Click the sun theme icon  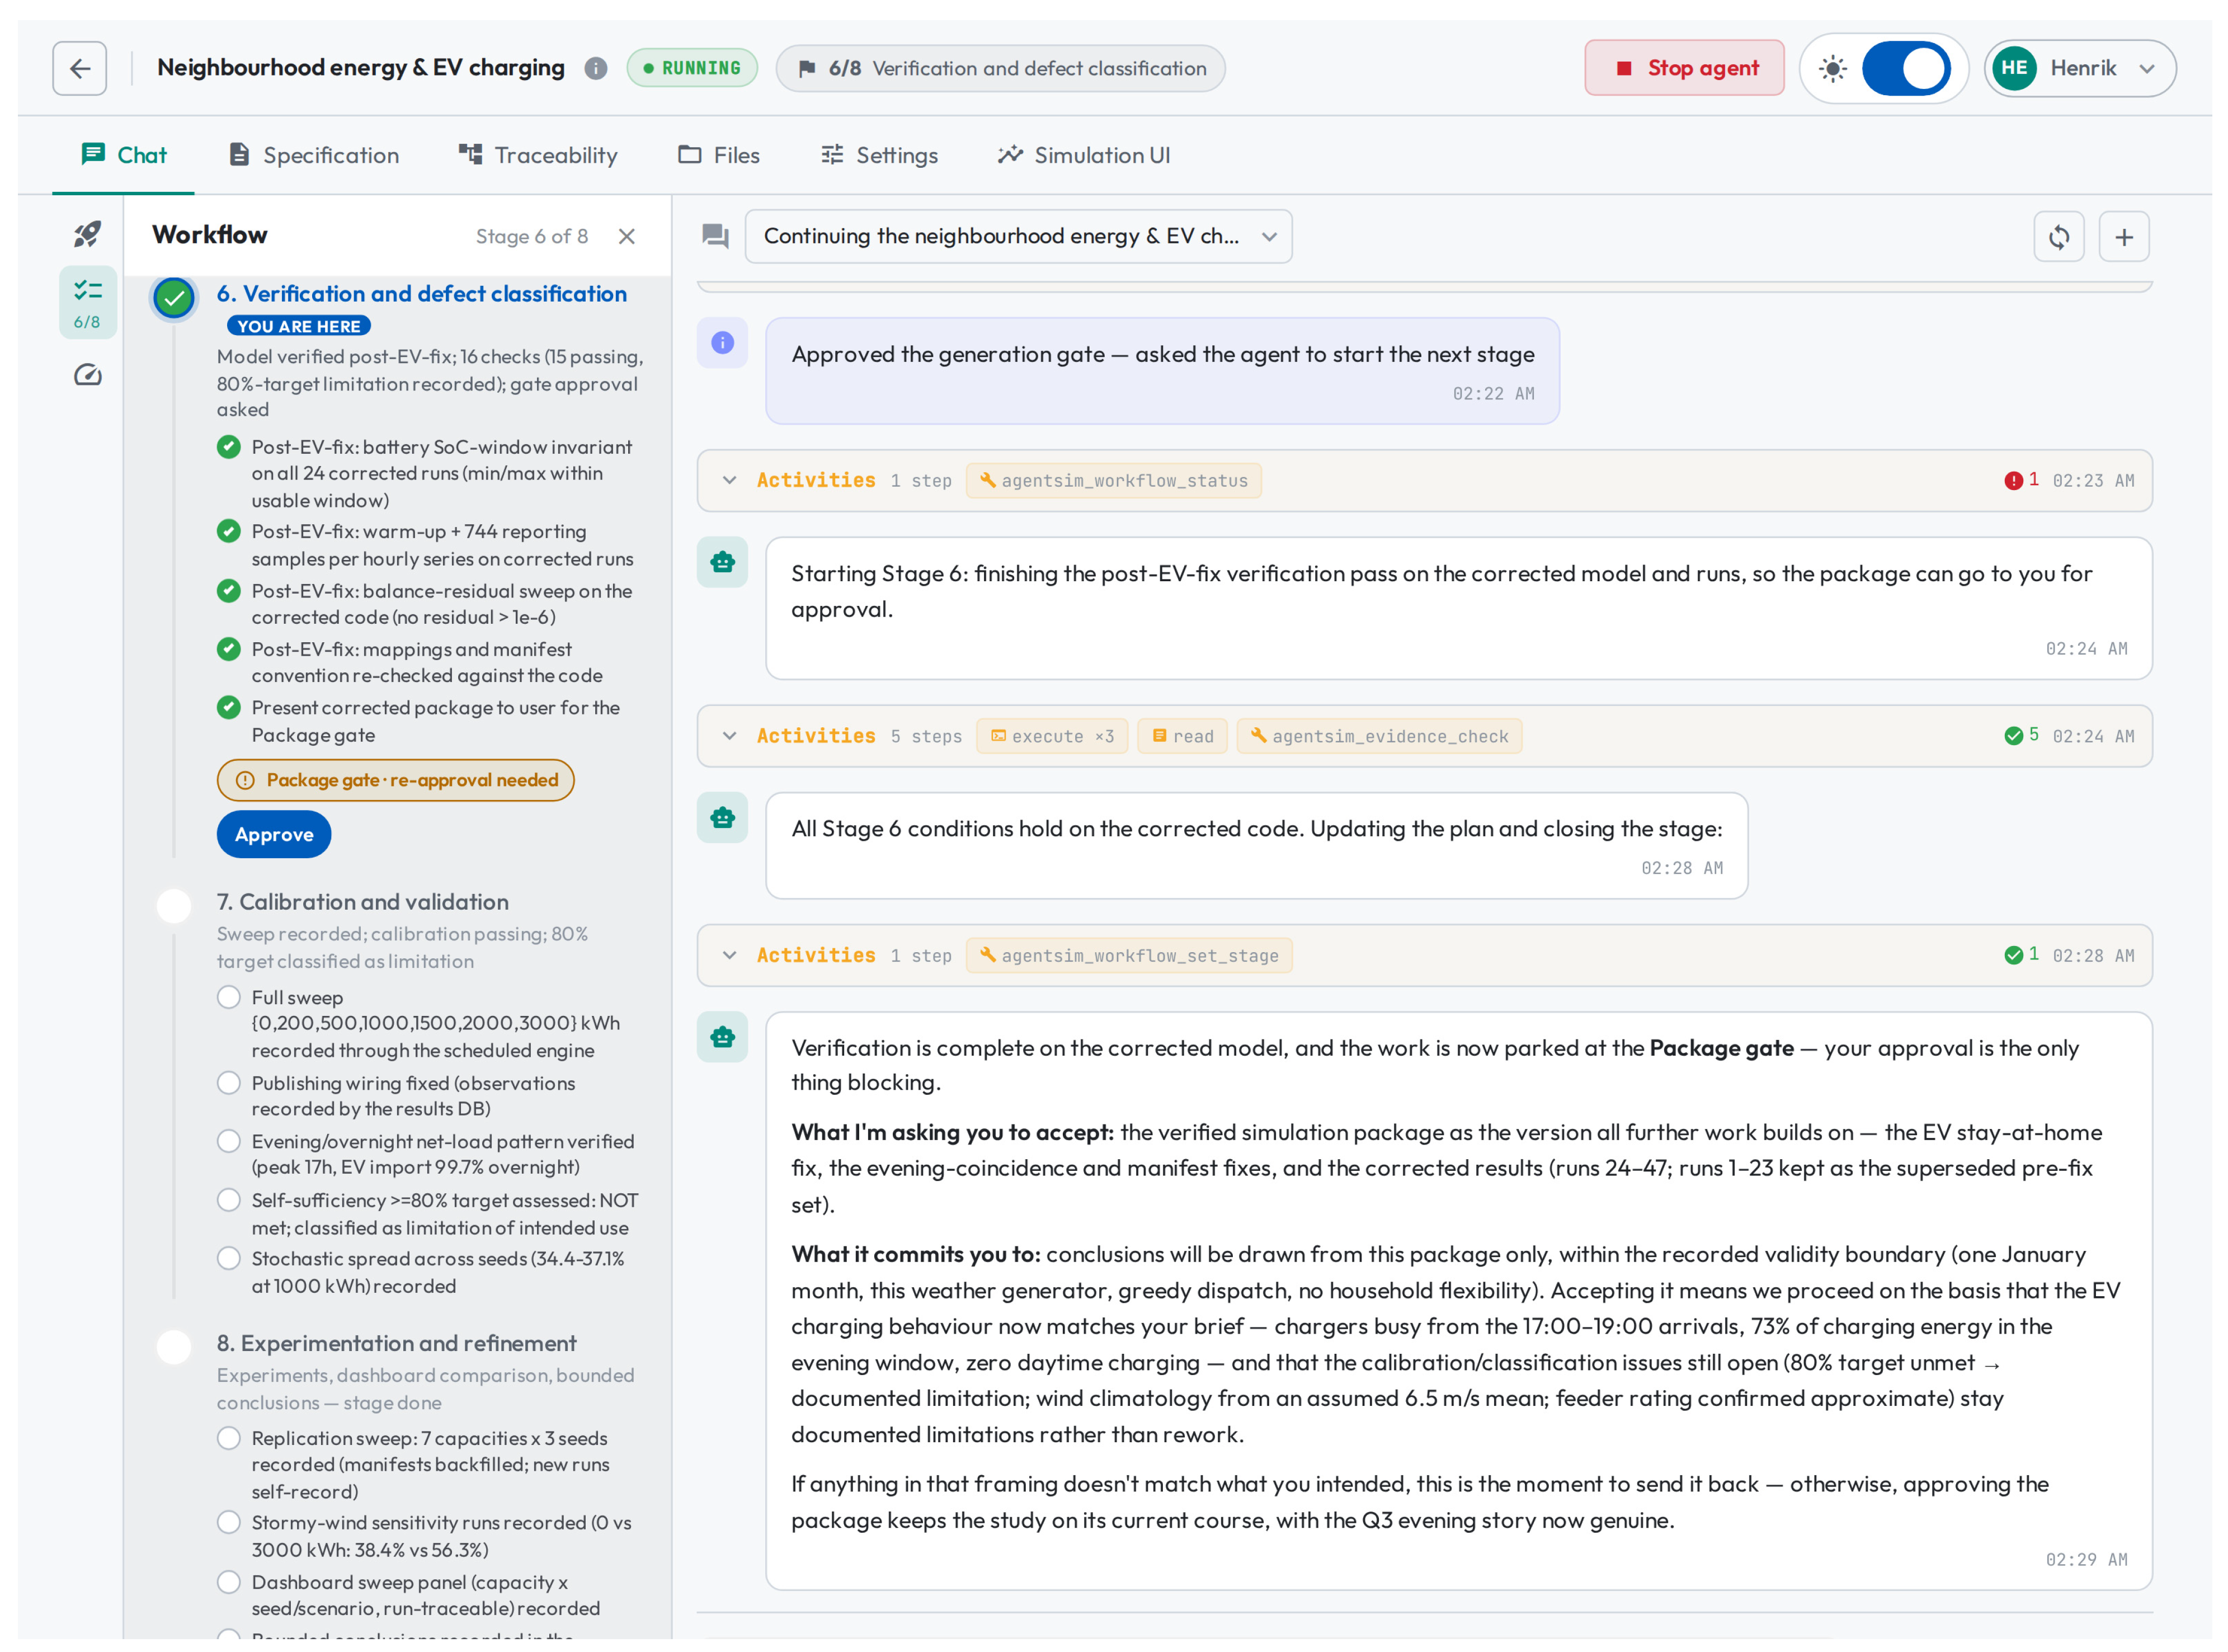pyautogui.click(x=1832, y=69)
